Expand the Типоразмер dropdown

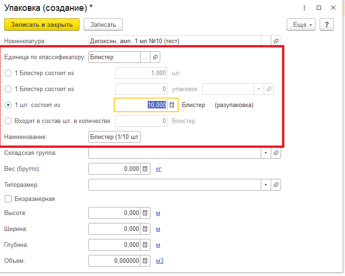point(266,184)
